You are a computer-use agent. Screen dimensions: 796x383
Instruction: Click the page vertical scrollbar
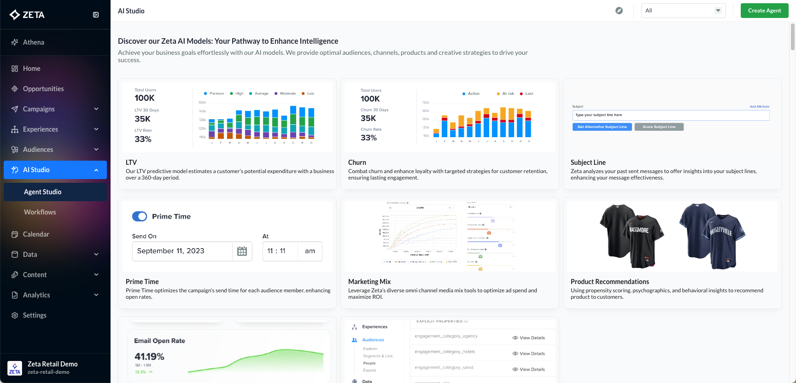coord(792,37)
